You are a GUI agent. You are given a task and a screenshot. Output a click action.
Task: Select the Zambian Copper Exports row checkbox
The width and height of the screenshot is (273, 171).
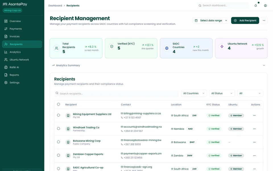click(x=59, y=155)
